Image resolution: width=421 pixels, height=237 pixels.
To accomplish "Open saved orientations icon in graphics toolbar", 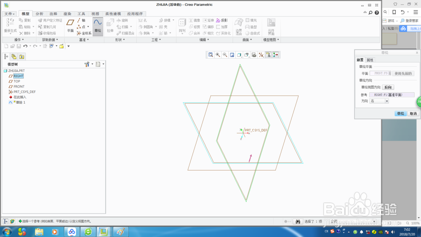I will 246,55.
